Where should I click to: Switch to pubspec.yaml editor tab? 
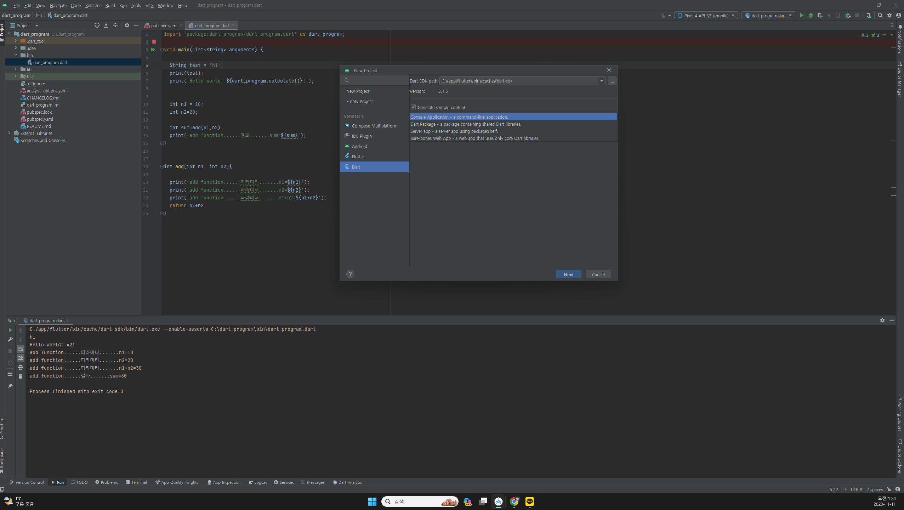point(164,25)
